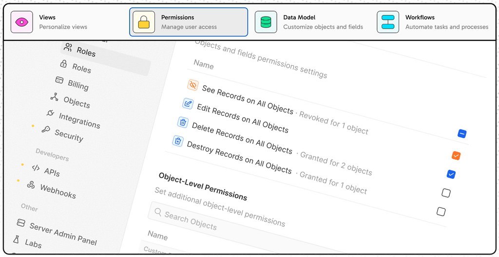Click the 'Granted for 1 object' note
499x257 pixels.
[x=333, y=183]
